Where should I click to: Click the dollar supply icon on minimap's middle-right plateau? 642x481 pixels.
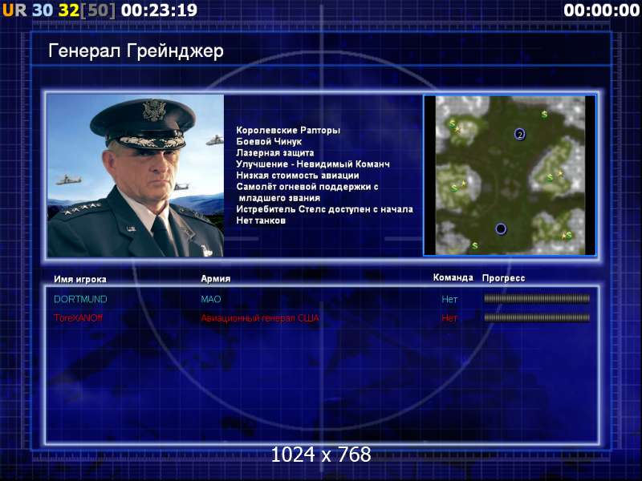click(x=551, y=177)
